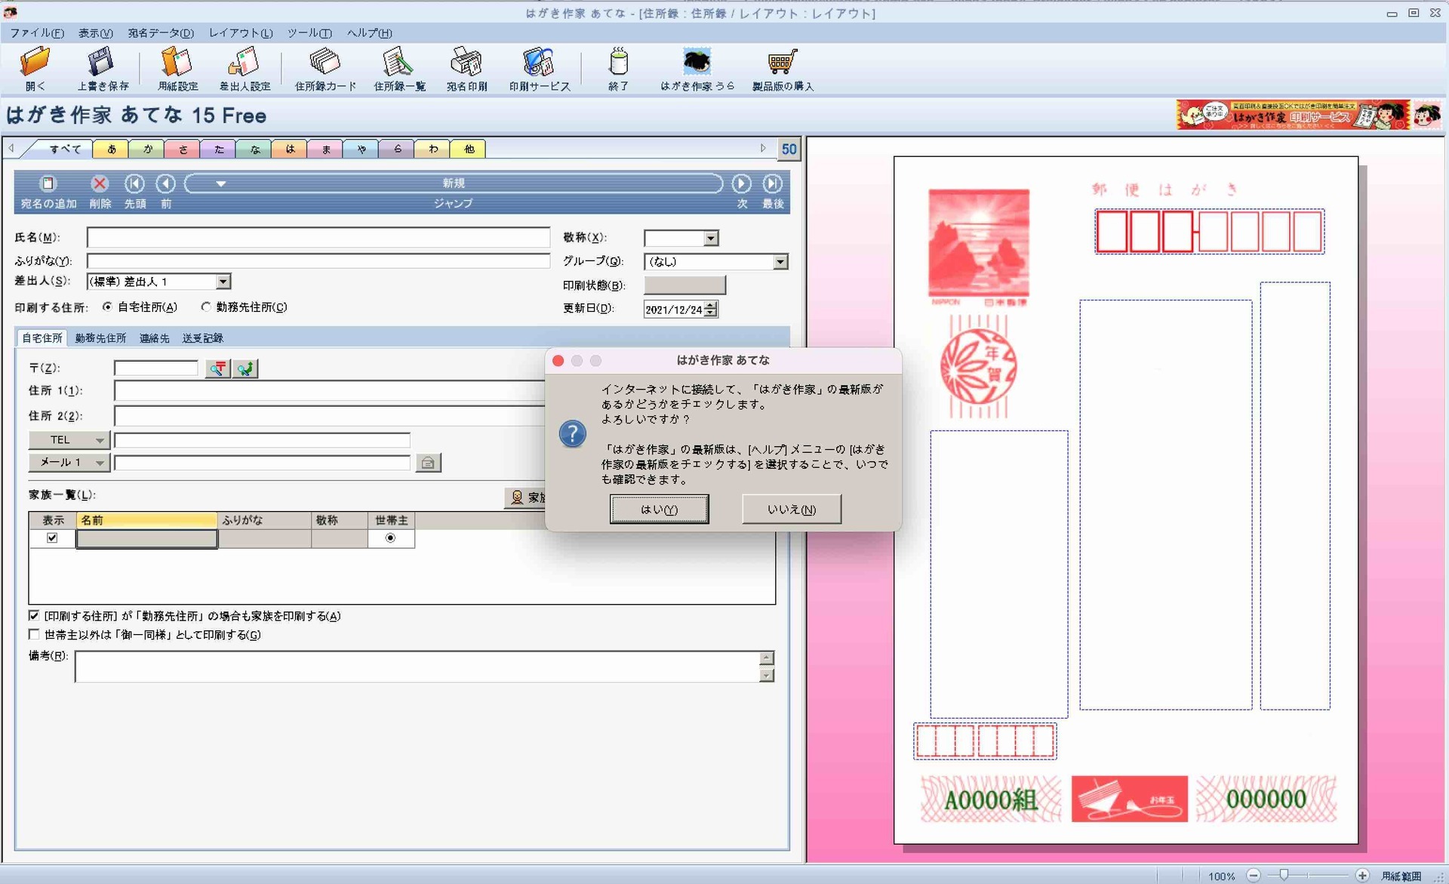The image size is (1449, 884).
Task: Open 製品版の購入 cart icon
Action: (x=783, y=68)
